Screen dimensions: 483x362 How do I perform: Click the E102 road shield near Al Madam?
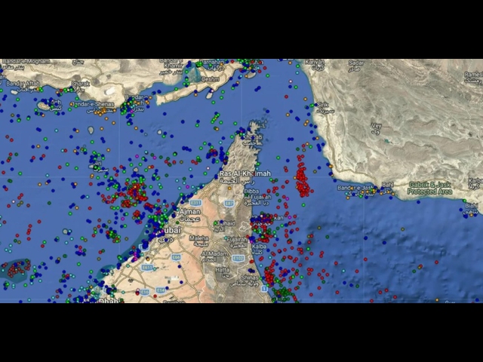pyautogui.click(x=238, y=258)
